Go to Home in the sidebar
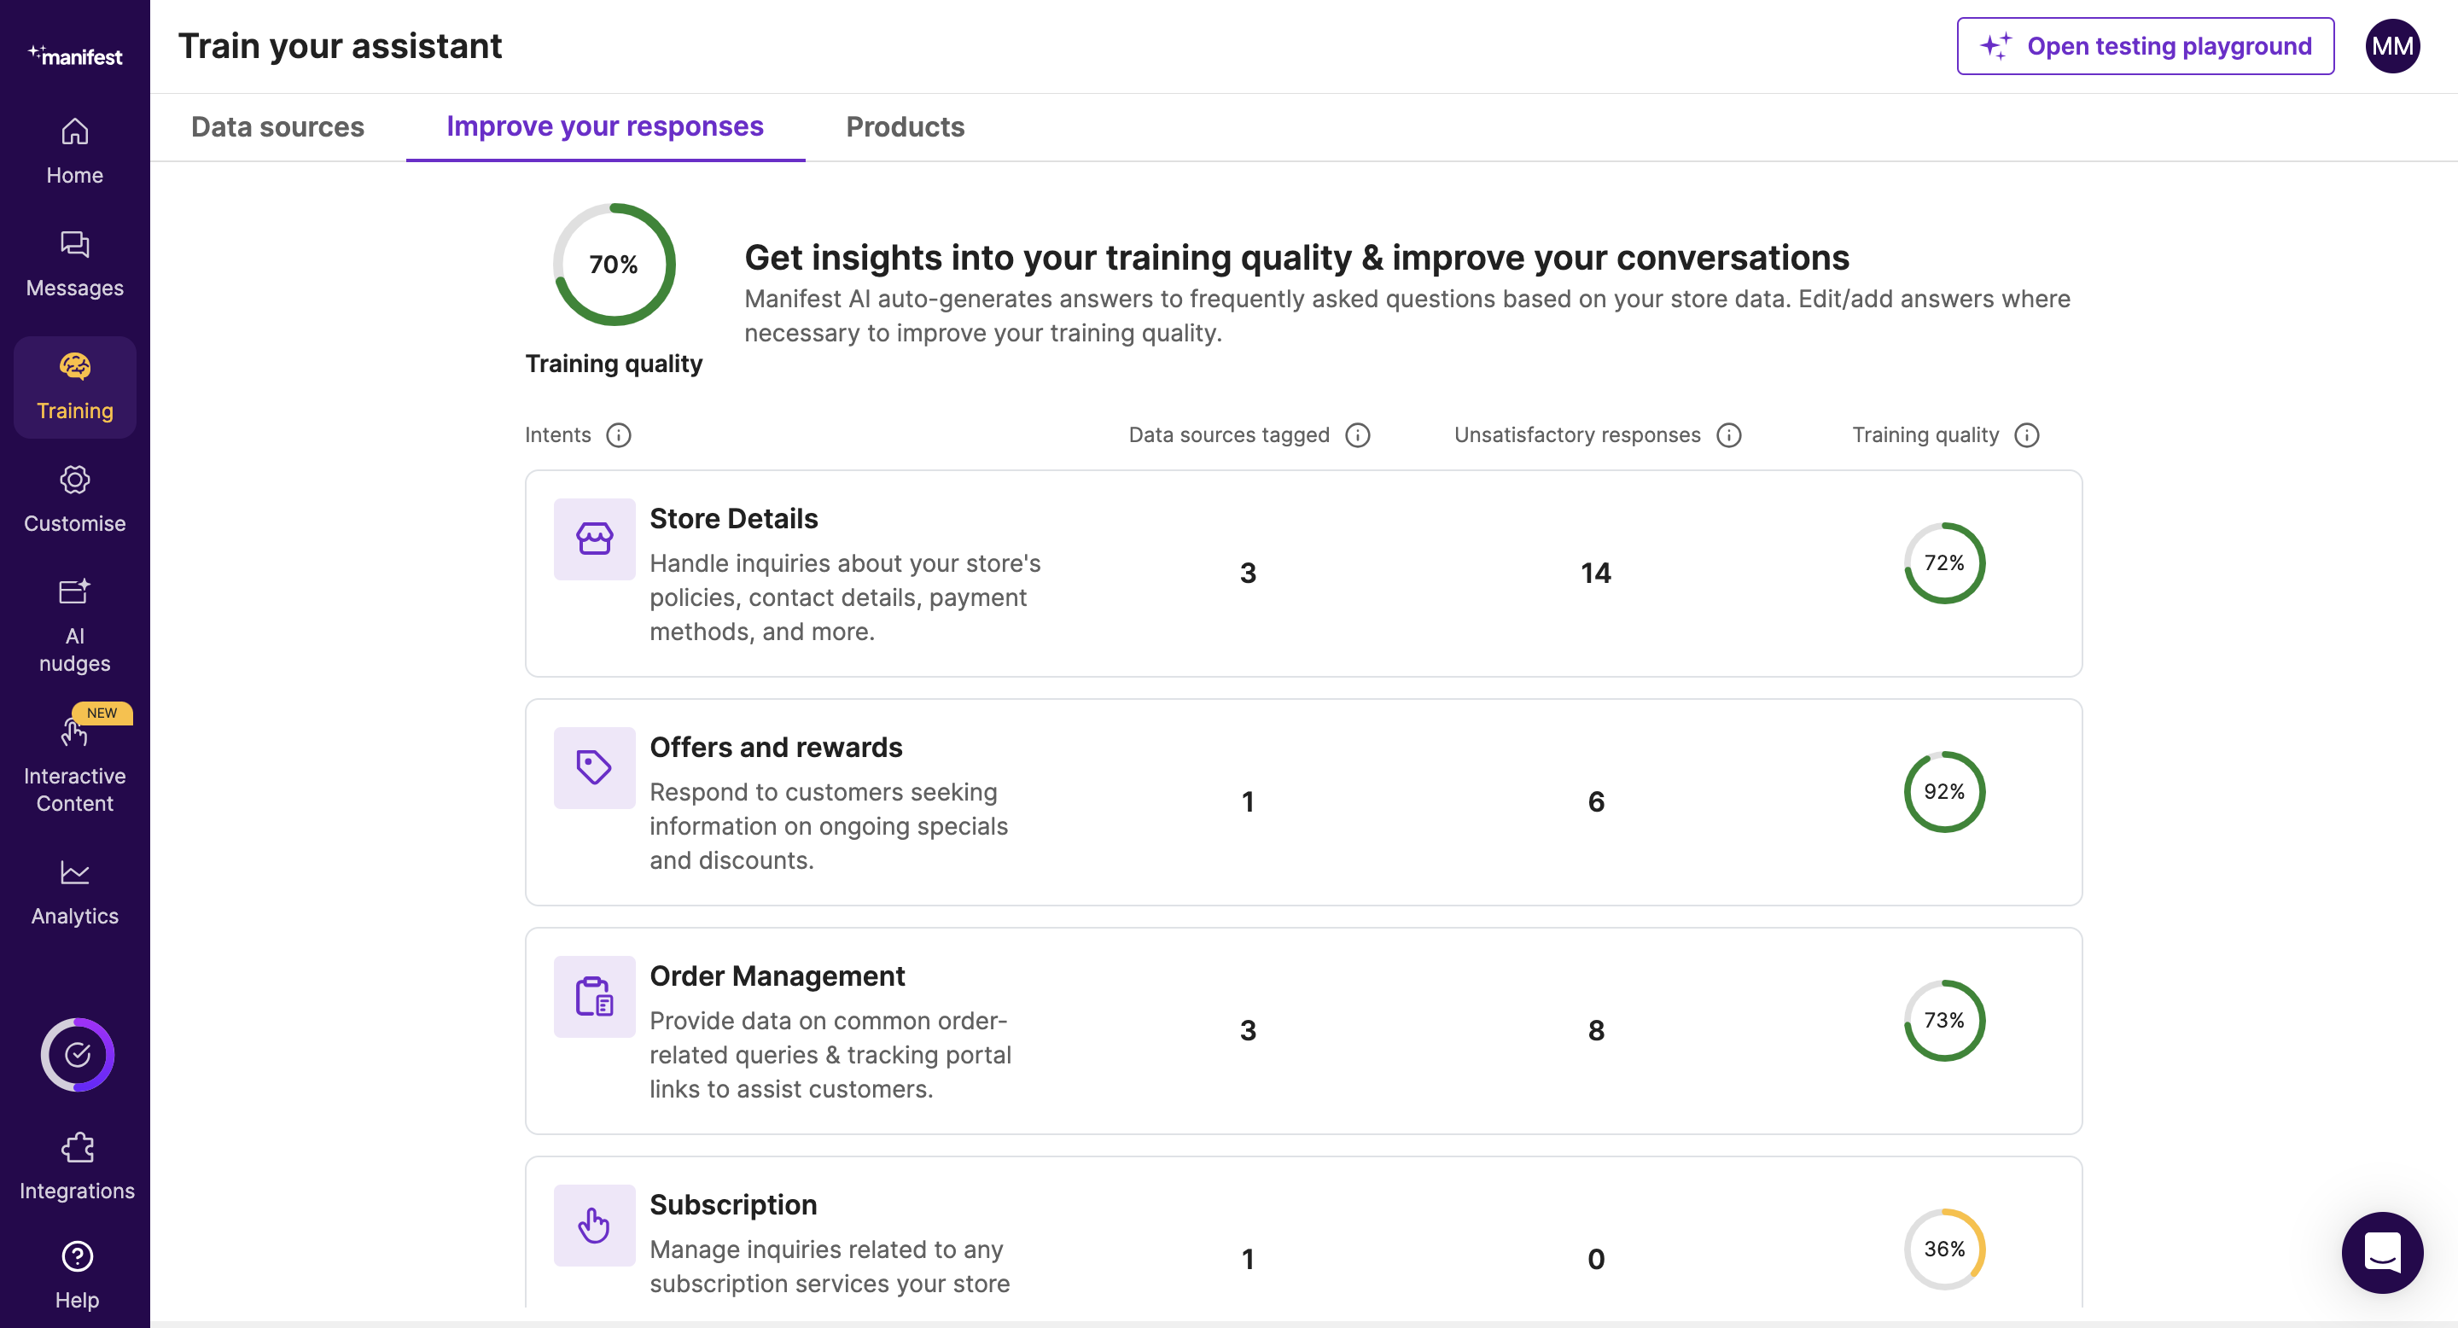Screen dimensions: 2458x1328 (74, 152)
